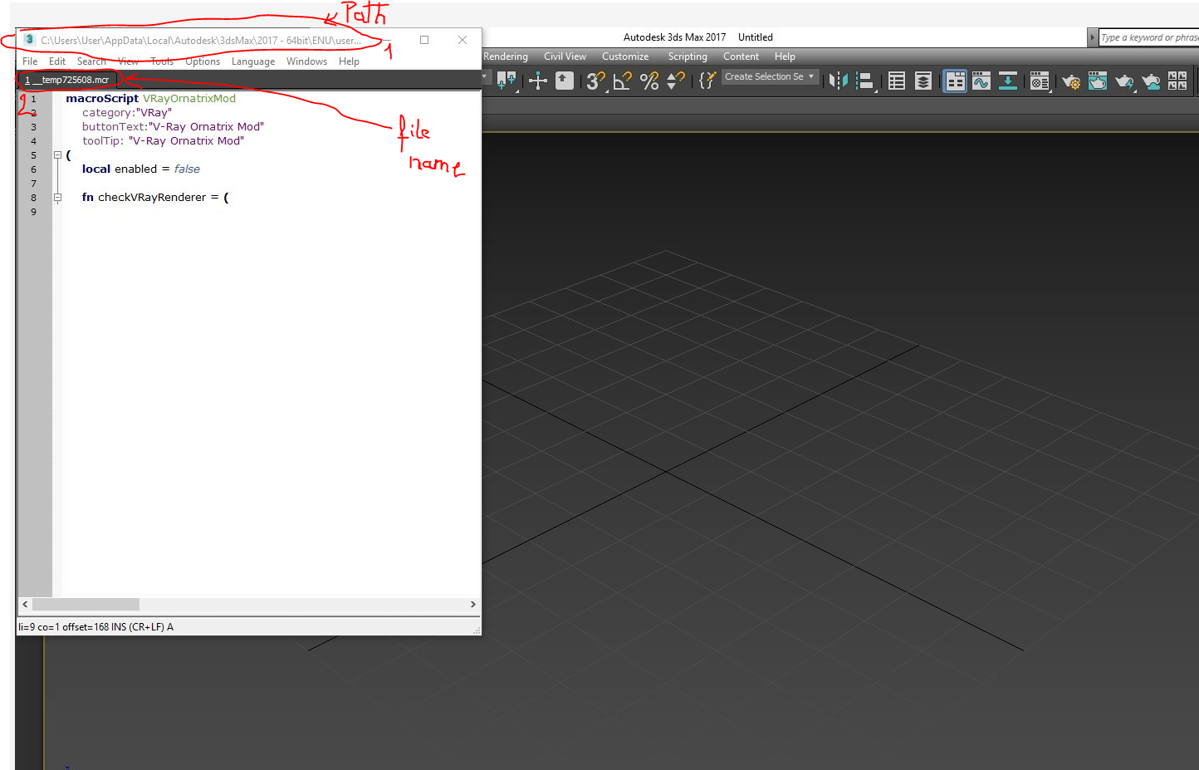Select the __temp725608.mcr file tab

coord(67,80)
